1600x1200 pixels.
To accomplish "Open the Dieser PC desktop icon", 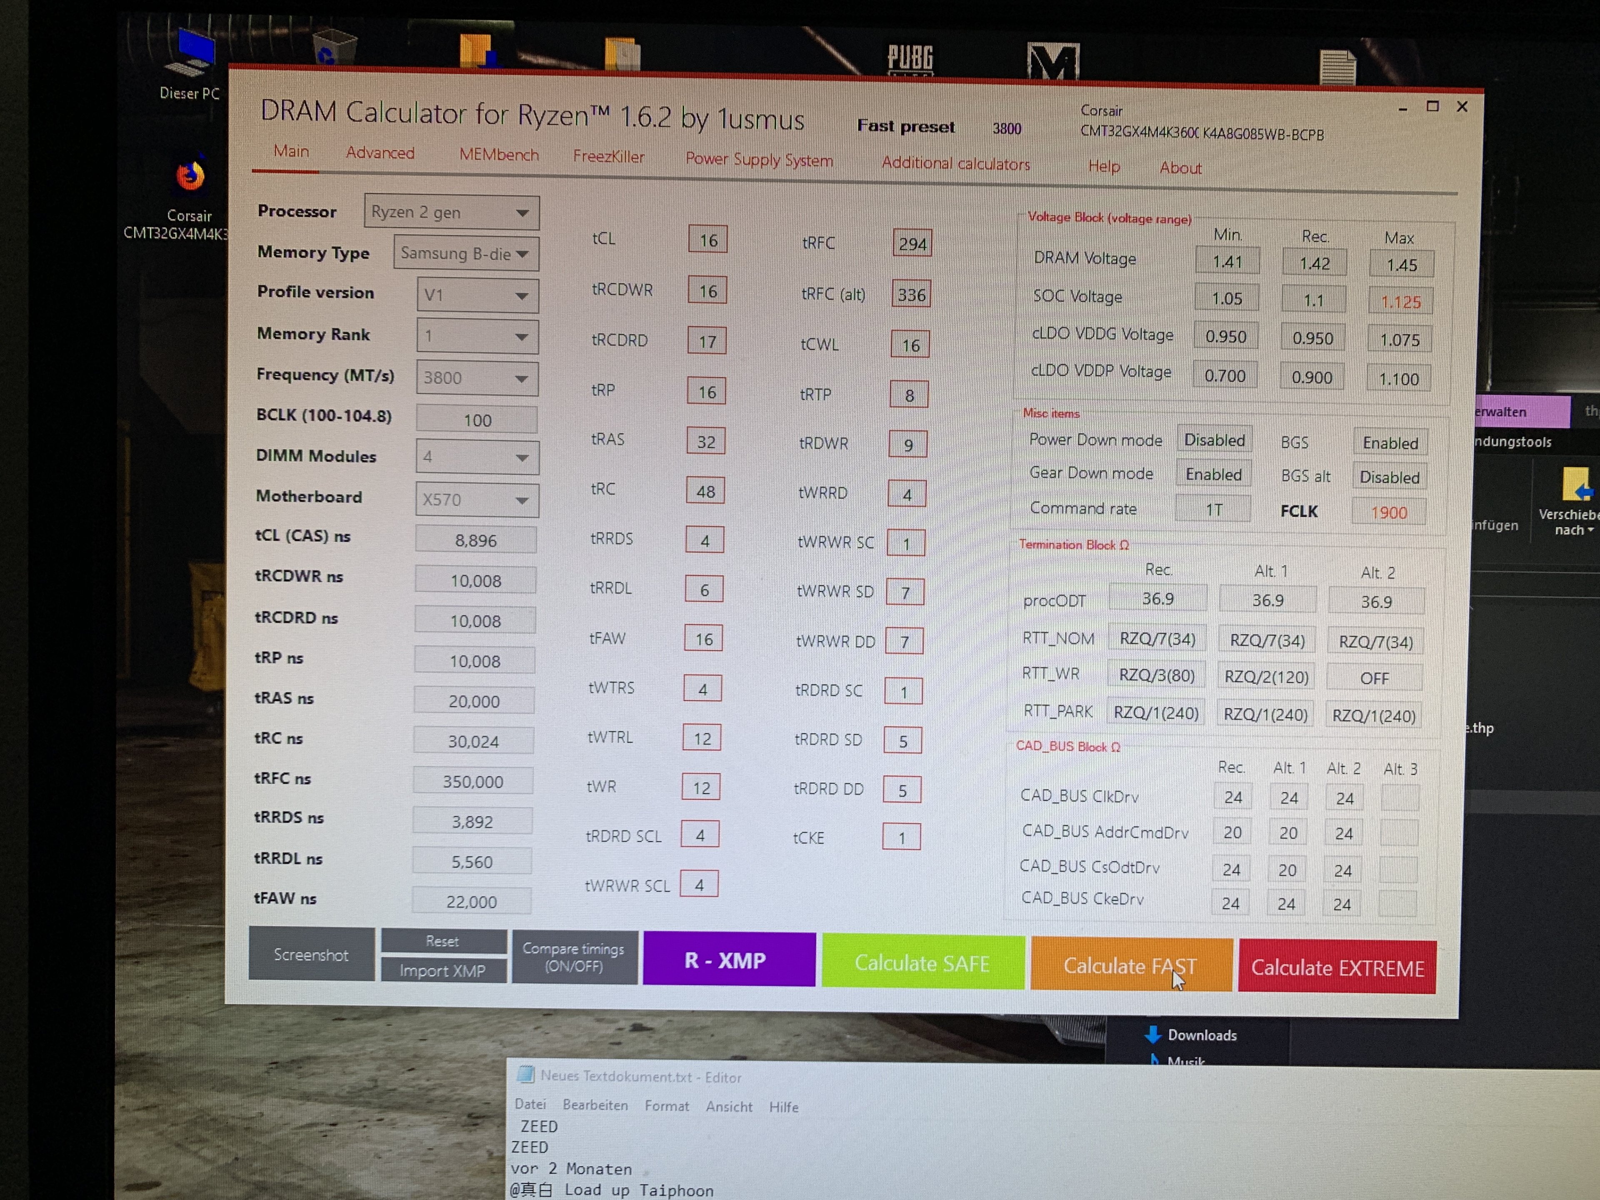I will pos(190,54).
